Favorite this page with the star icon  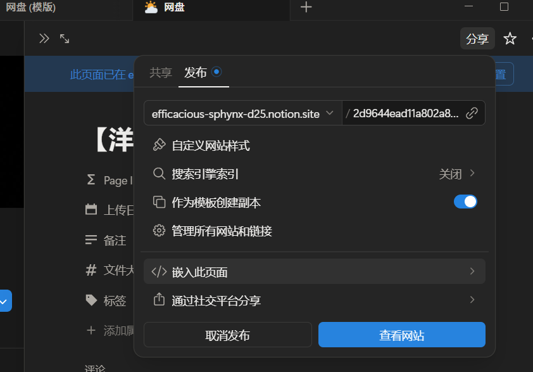(x=510, y=39)
